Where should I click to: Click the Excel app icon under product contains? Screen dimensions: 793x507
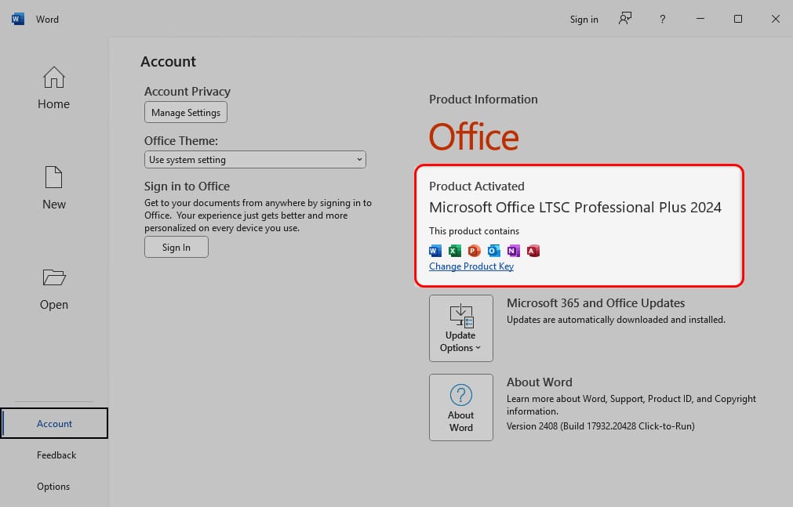pos(455,251)
